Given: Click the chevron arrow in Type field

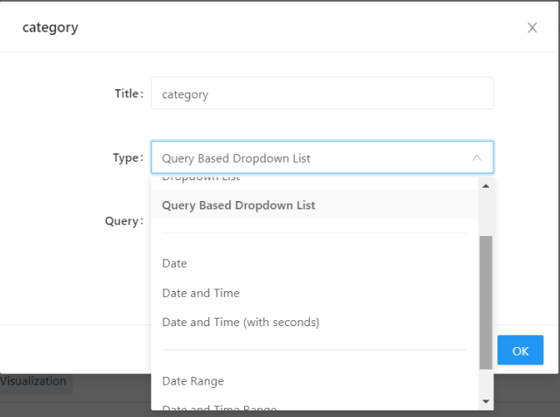Looking at the screenshot, I should (x=477, y=157).
